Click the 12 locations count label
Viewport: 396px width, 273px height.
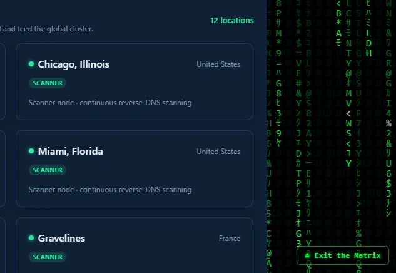(x=232, y=21)
